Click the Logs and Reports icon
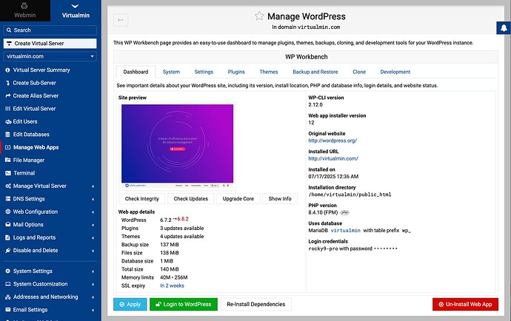Screen dimensions: 511x321 (x=8, y=237)
